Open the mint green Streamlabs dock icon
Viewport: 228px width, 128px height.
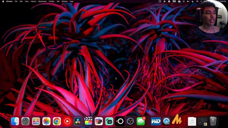[x=109, y=121]
